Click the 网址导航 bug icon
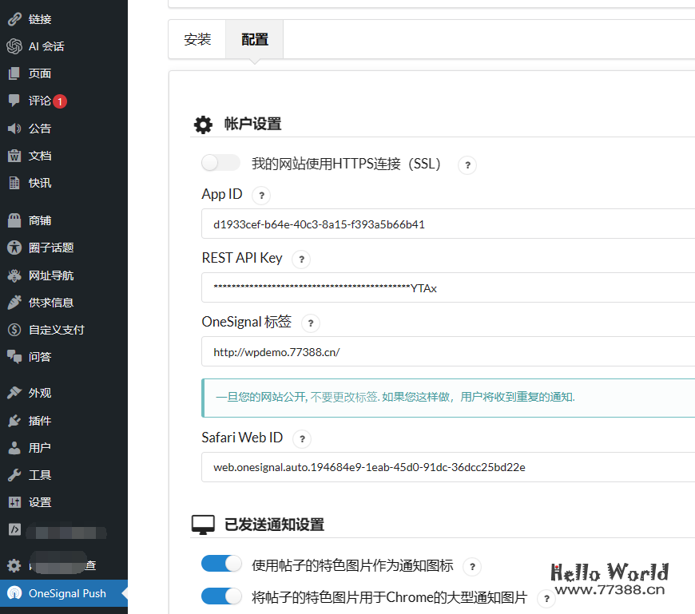The height and width of the screenshot is (614, 695). click(x=14, y=275)
